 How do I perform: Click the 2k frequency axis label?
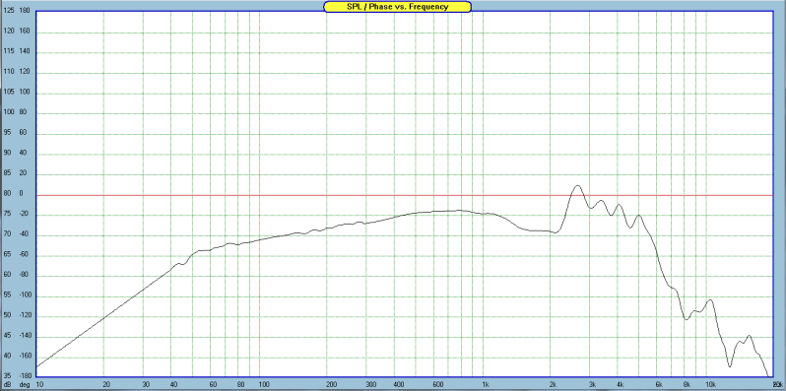tap(552, 384)
